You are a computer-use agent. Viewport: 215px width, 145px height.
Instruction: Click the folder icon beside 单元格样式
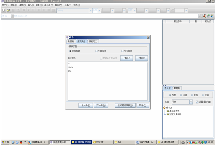tap(167, 111)
